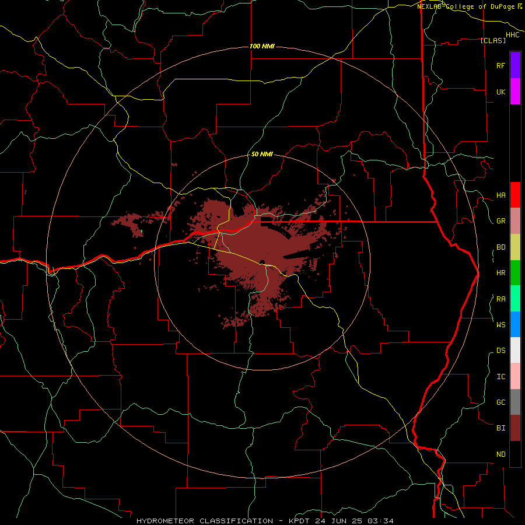
Task: Click the radar site black dot
Action: tap(262, 262)
